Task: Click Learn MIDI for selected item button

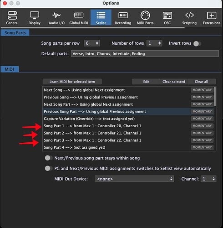Action: pyautogui.click(x=72, y=82)
